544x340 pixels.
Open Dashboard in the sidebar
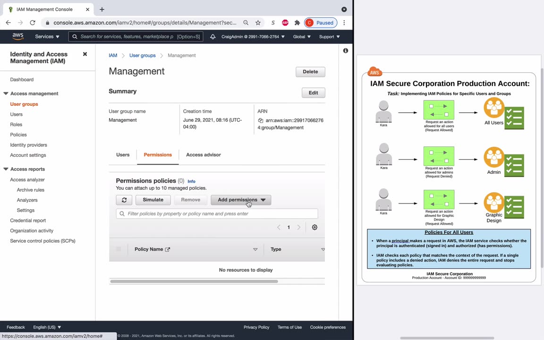(x=22, y=79)
